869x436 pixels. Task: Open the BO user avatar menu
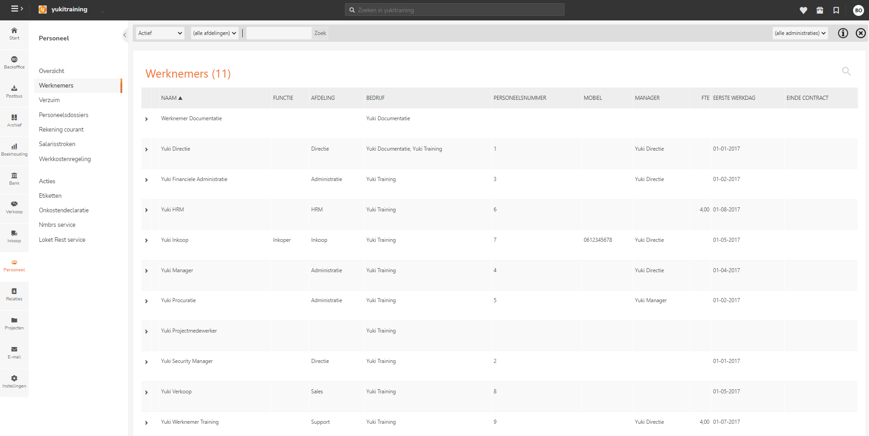click(858, 10)
